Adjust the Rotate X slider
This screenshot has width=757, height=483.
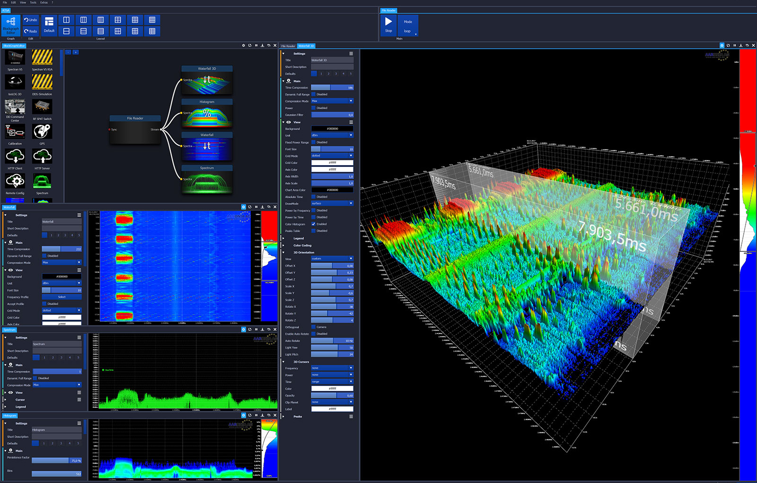[x=332, y=307]
